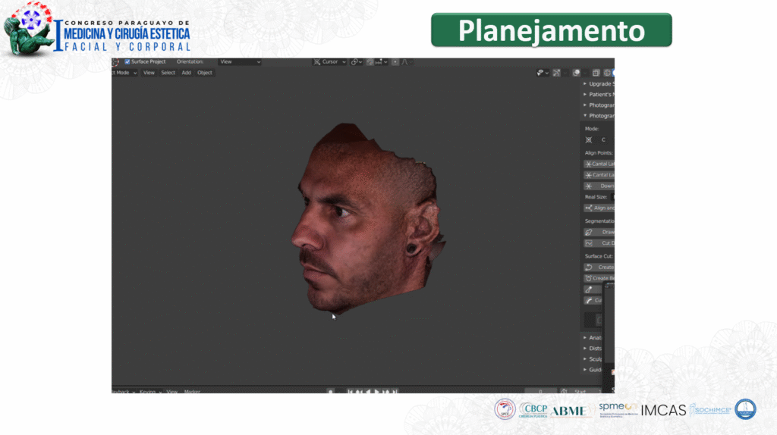Viewport: 777px width, 435px height.
Task: Expand the Sculpt panel
Action: tap(593, 359)
